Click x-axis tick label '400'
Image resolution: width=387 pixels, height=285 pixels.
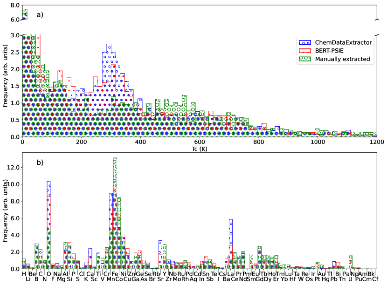pos(140,142)
